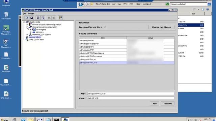Select the jdbc/pool/PP1/ClassName row
This screenshot has height=121, width=216.
pos(127,53)
